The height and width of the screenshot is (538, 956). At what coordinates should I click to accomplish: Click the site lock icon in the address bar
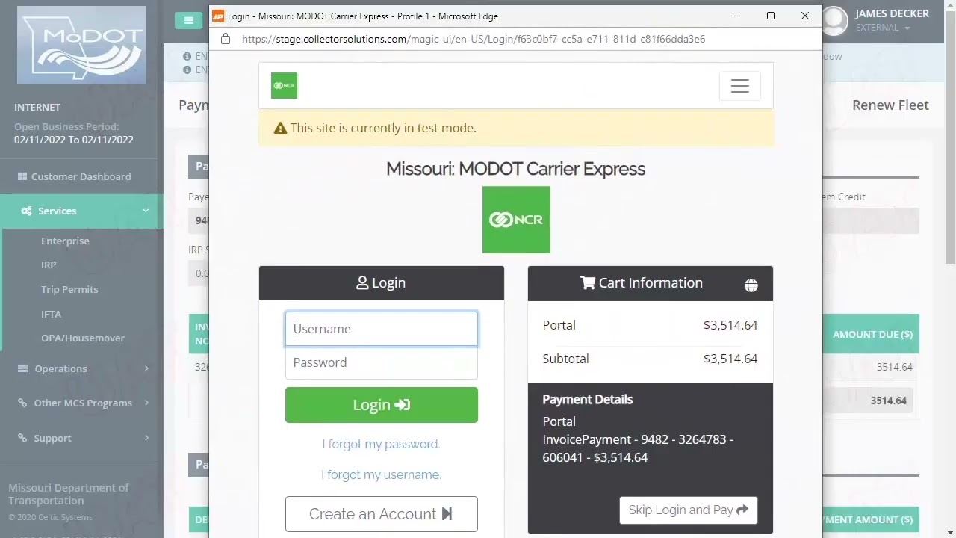coord(226,39)
